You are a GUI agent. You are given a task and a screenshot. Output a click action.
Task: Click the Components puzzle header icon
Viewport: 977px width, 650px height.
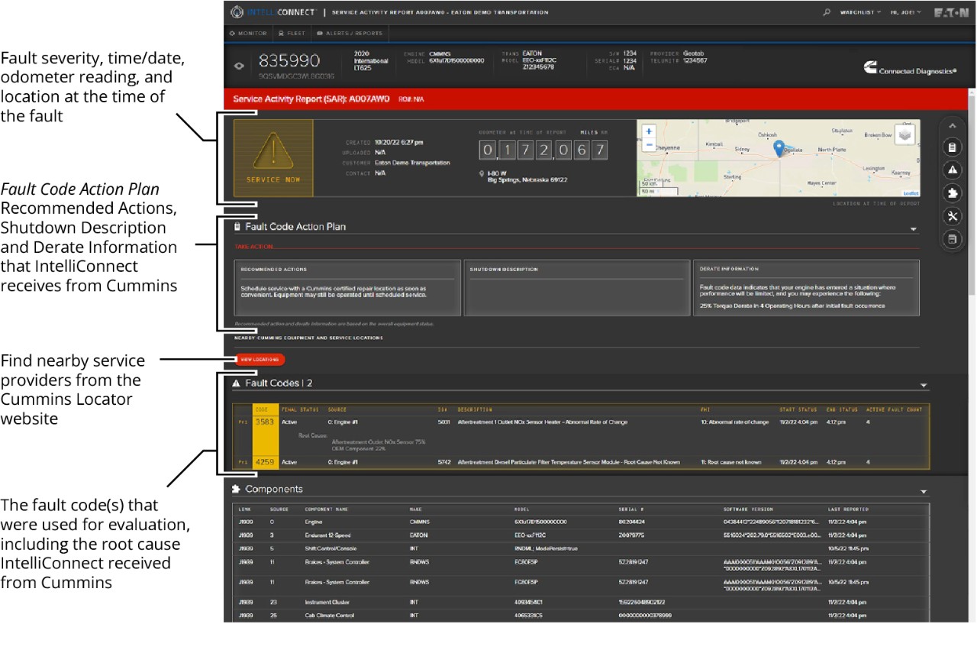(237, 489)
